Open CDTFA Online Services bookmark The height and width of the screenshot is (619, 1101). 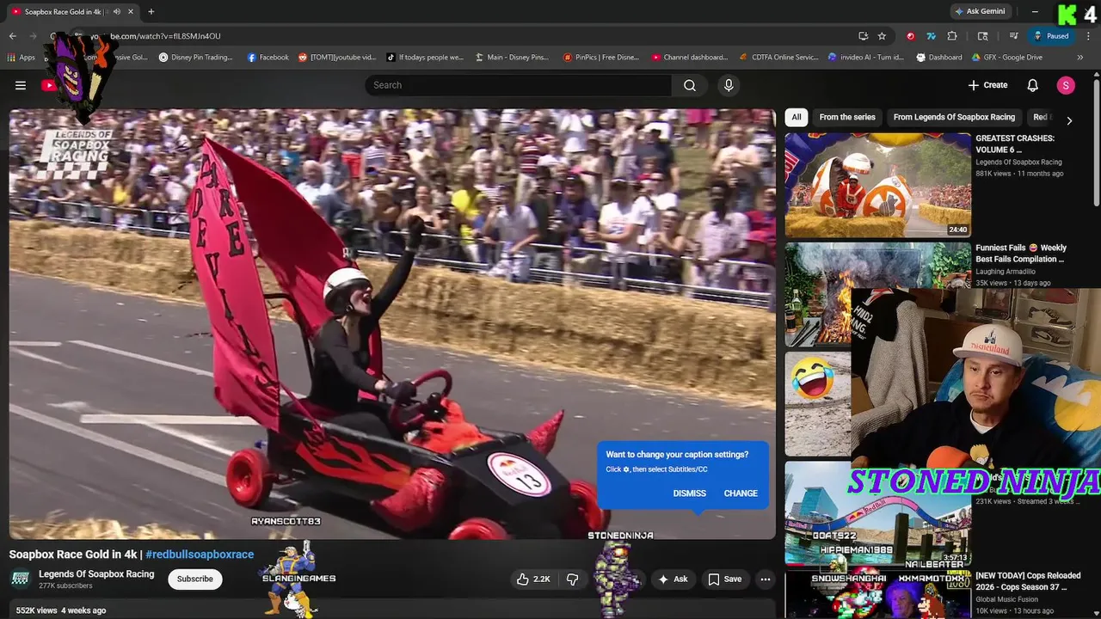pyautogui.click(x=778, y=58)
